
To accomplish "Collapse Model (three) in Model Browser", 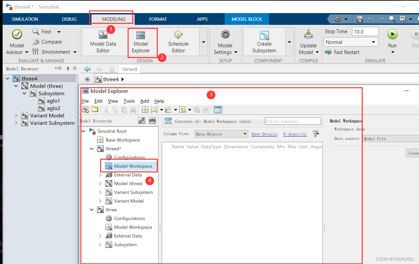I will [x=16, y=86].
